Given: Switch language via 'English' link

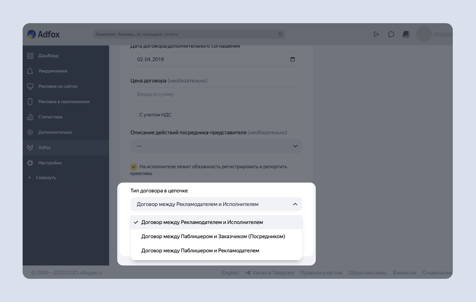Looking at the screenshot, I should click(x=230, y=273).
